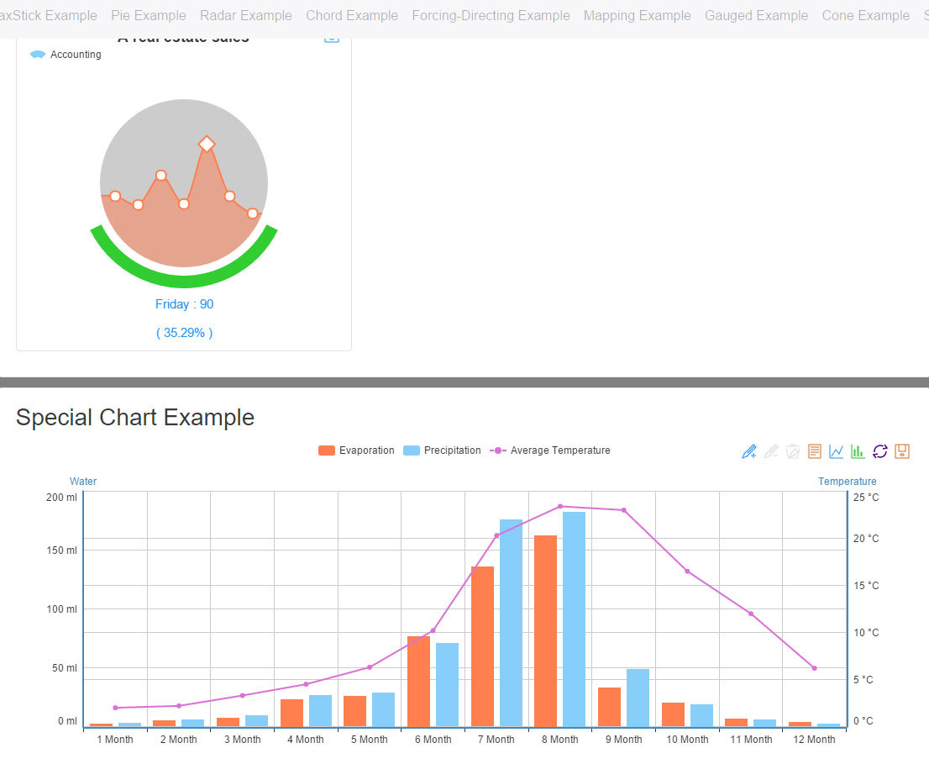The width and height of the screenshot is (929, 764).
Task: Select the edit pencil icon in the toolbox
Action: pyautogui.click(x=771, y=451)
